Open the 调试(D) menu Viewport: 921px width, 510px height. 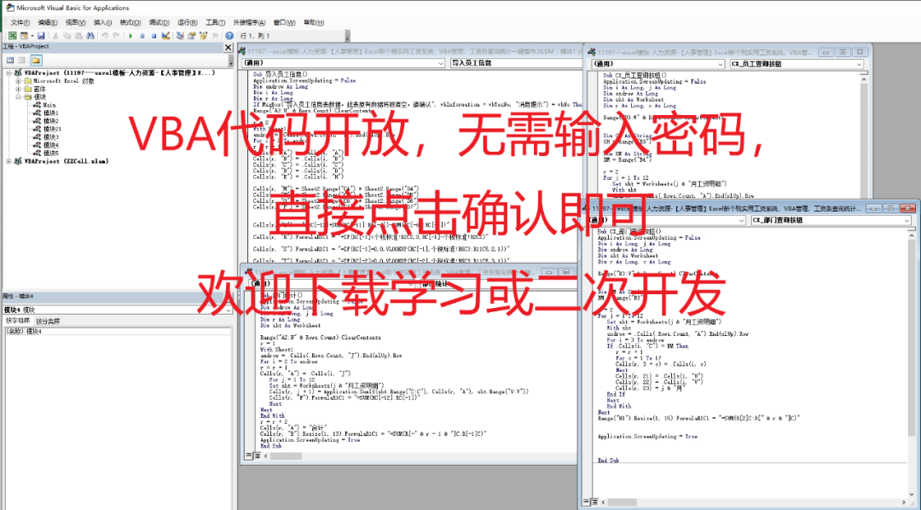pyautogui.click(x=159, y=22)
